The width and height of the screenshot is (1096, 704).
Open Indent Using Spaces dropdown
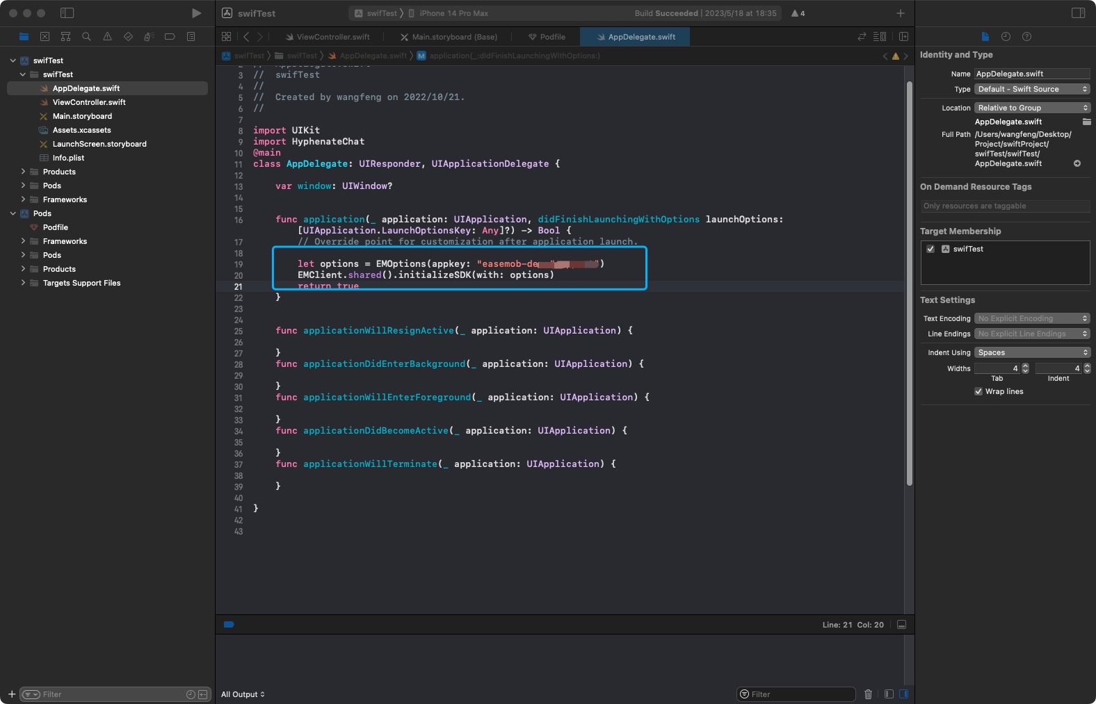(x=1032, y=352)
